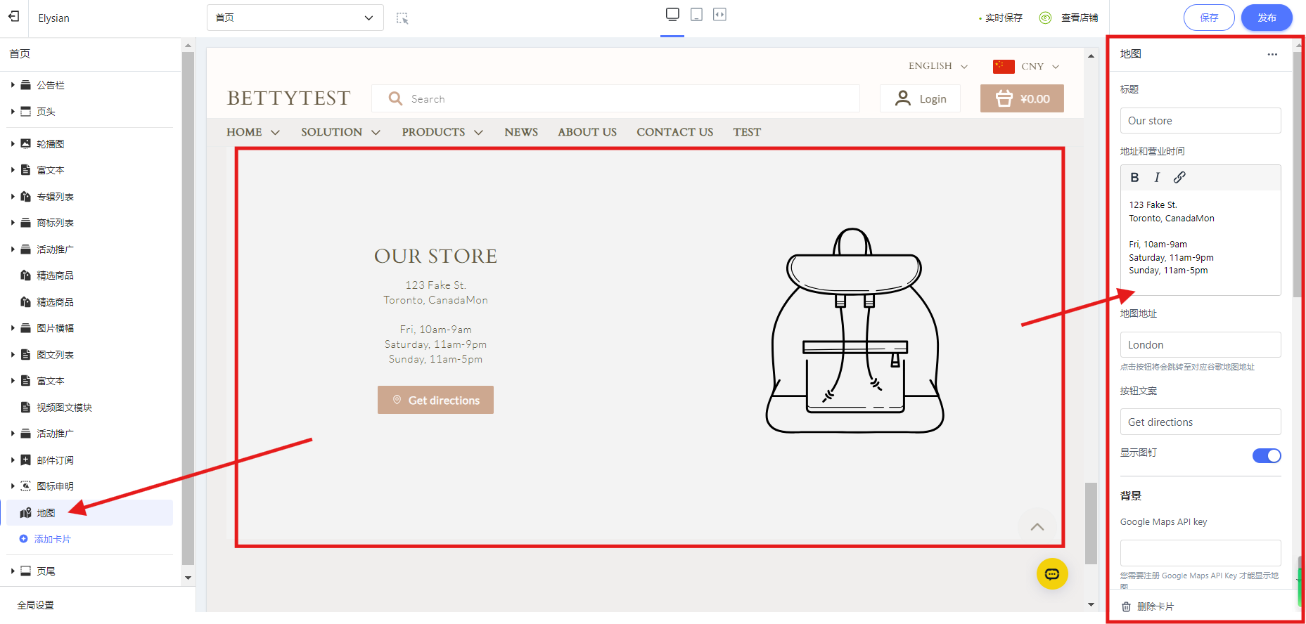Click the yellow chat bubble icon
Viewport: 1306px width, 624px height.
(1052, 574)
